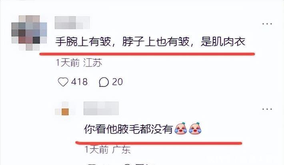Open the blurred username of the replier

(101, 108)
